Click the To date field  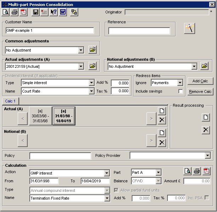pos(95,181)
